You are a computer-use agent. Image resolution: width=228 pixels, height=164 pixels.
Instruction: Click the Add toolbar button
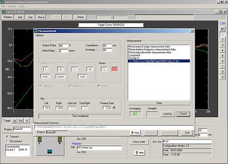click(x=20, y=17)
